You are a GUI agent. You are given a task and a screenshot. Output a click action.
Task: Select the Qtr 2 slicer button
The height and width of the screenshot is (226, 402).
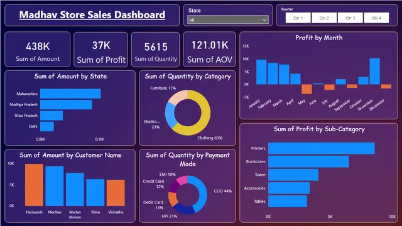coord(324,18)
